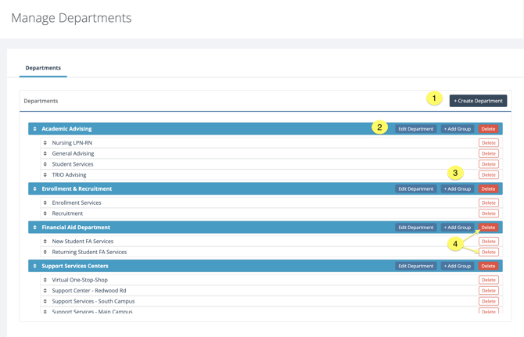Delete the Academic Advising department

(x=488, y=129)
